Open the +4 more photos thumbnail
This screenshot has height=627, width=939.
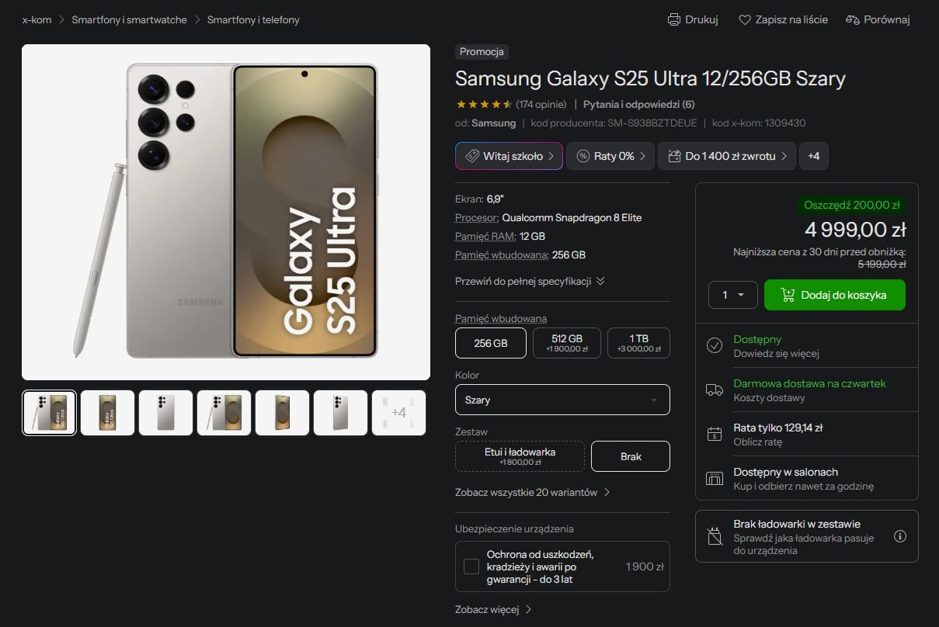(x=398, y=413)
